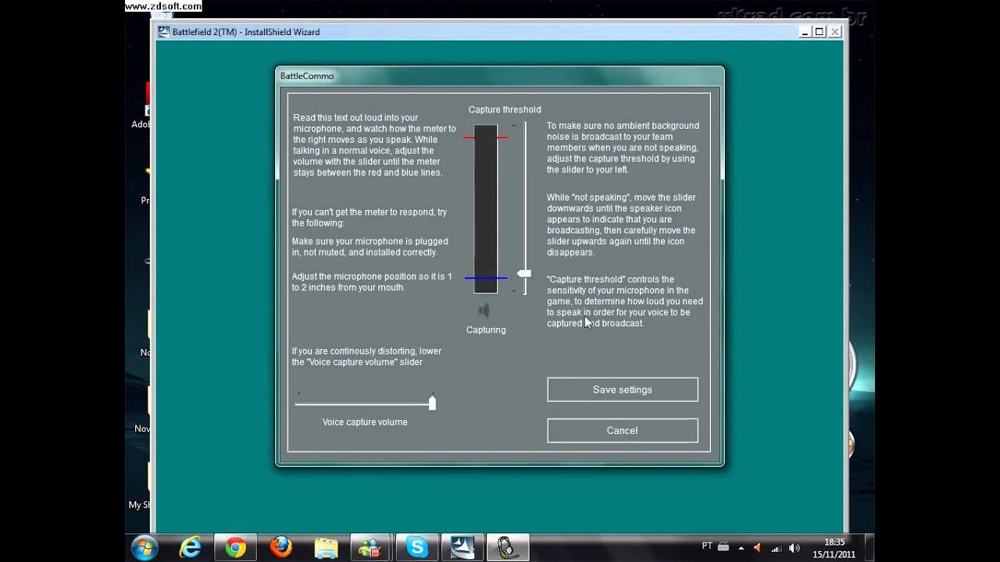Click the network signal tray icon
The image size is (1000, 562).
coord(777,548)
